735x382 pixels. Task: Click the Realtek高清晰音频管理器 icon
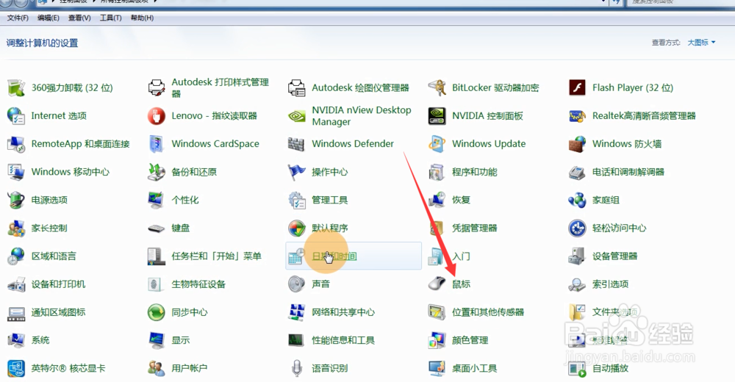tap(577, 116)
